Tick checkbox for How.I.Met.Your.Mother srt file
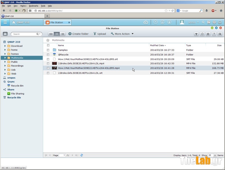Screen dimensions: 225x170 pos(48,59)
